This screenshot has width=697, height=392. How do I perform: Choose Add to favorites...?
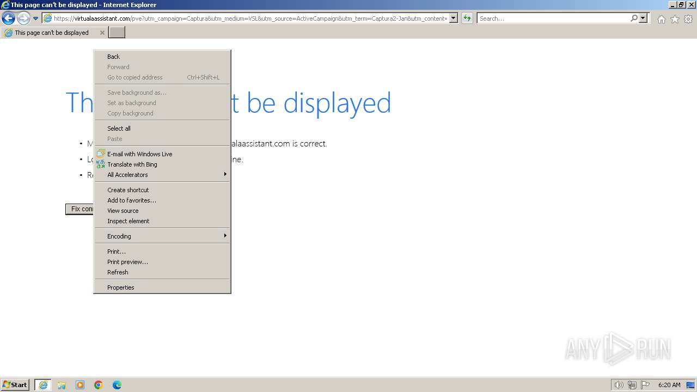click(x=162, y=200)
